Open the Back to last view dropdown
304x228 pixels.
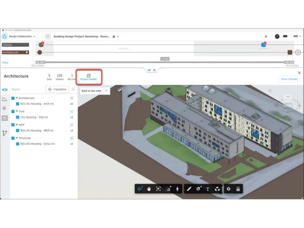106,91
